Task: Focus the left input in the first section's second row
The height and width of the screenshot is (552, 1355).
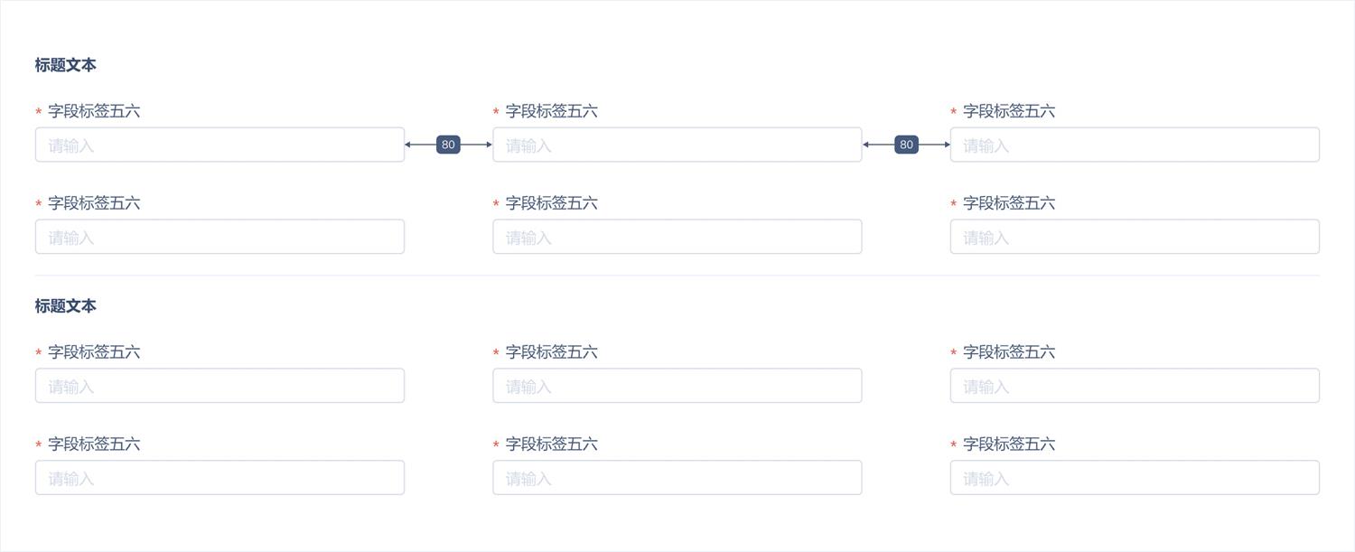Action: (220, 237)
